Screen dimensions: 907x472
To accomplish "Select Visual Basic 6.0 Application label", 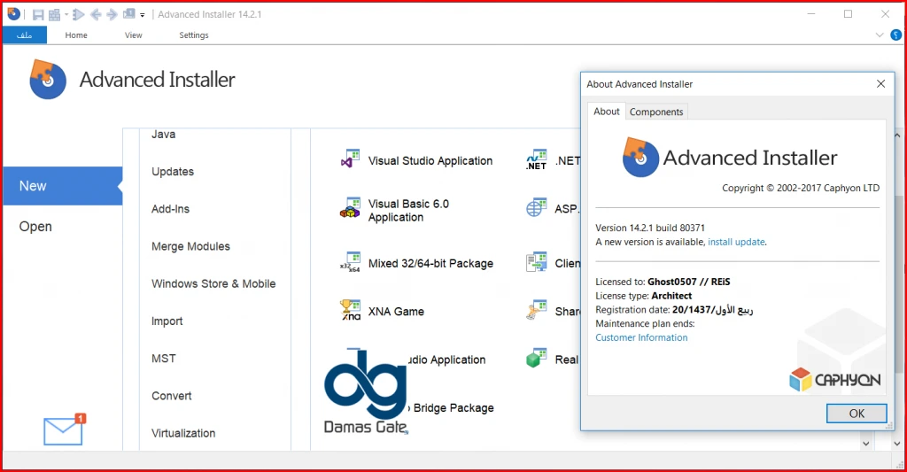I will pos(408,211).
